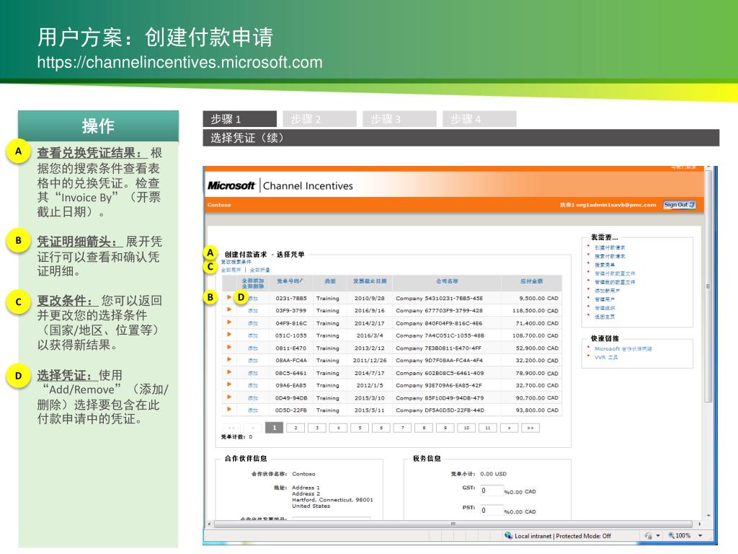Expand voucher row 0231-7BB5 detail arrow
Screen dimensions: 738x554
click(229, 297)
